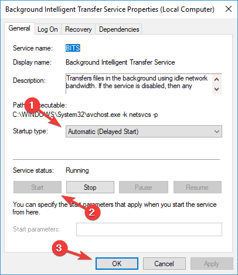238x275 pixels.
Task: Cancel the service properties dialog
Action: pyautogui.click(x=164, y=264)
